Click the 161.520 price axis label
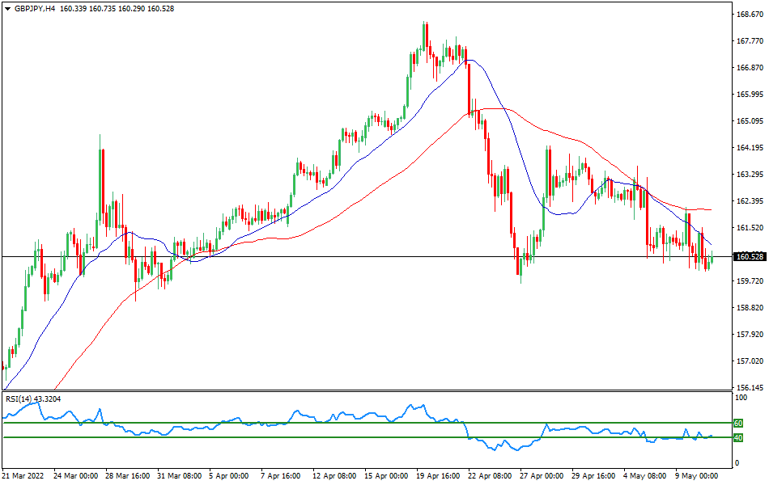This screenshot has height=485, width=769. [750, 228]
